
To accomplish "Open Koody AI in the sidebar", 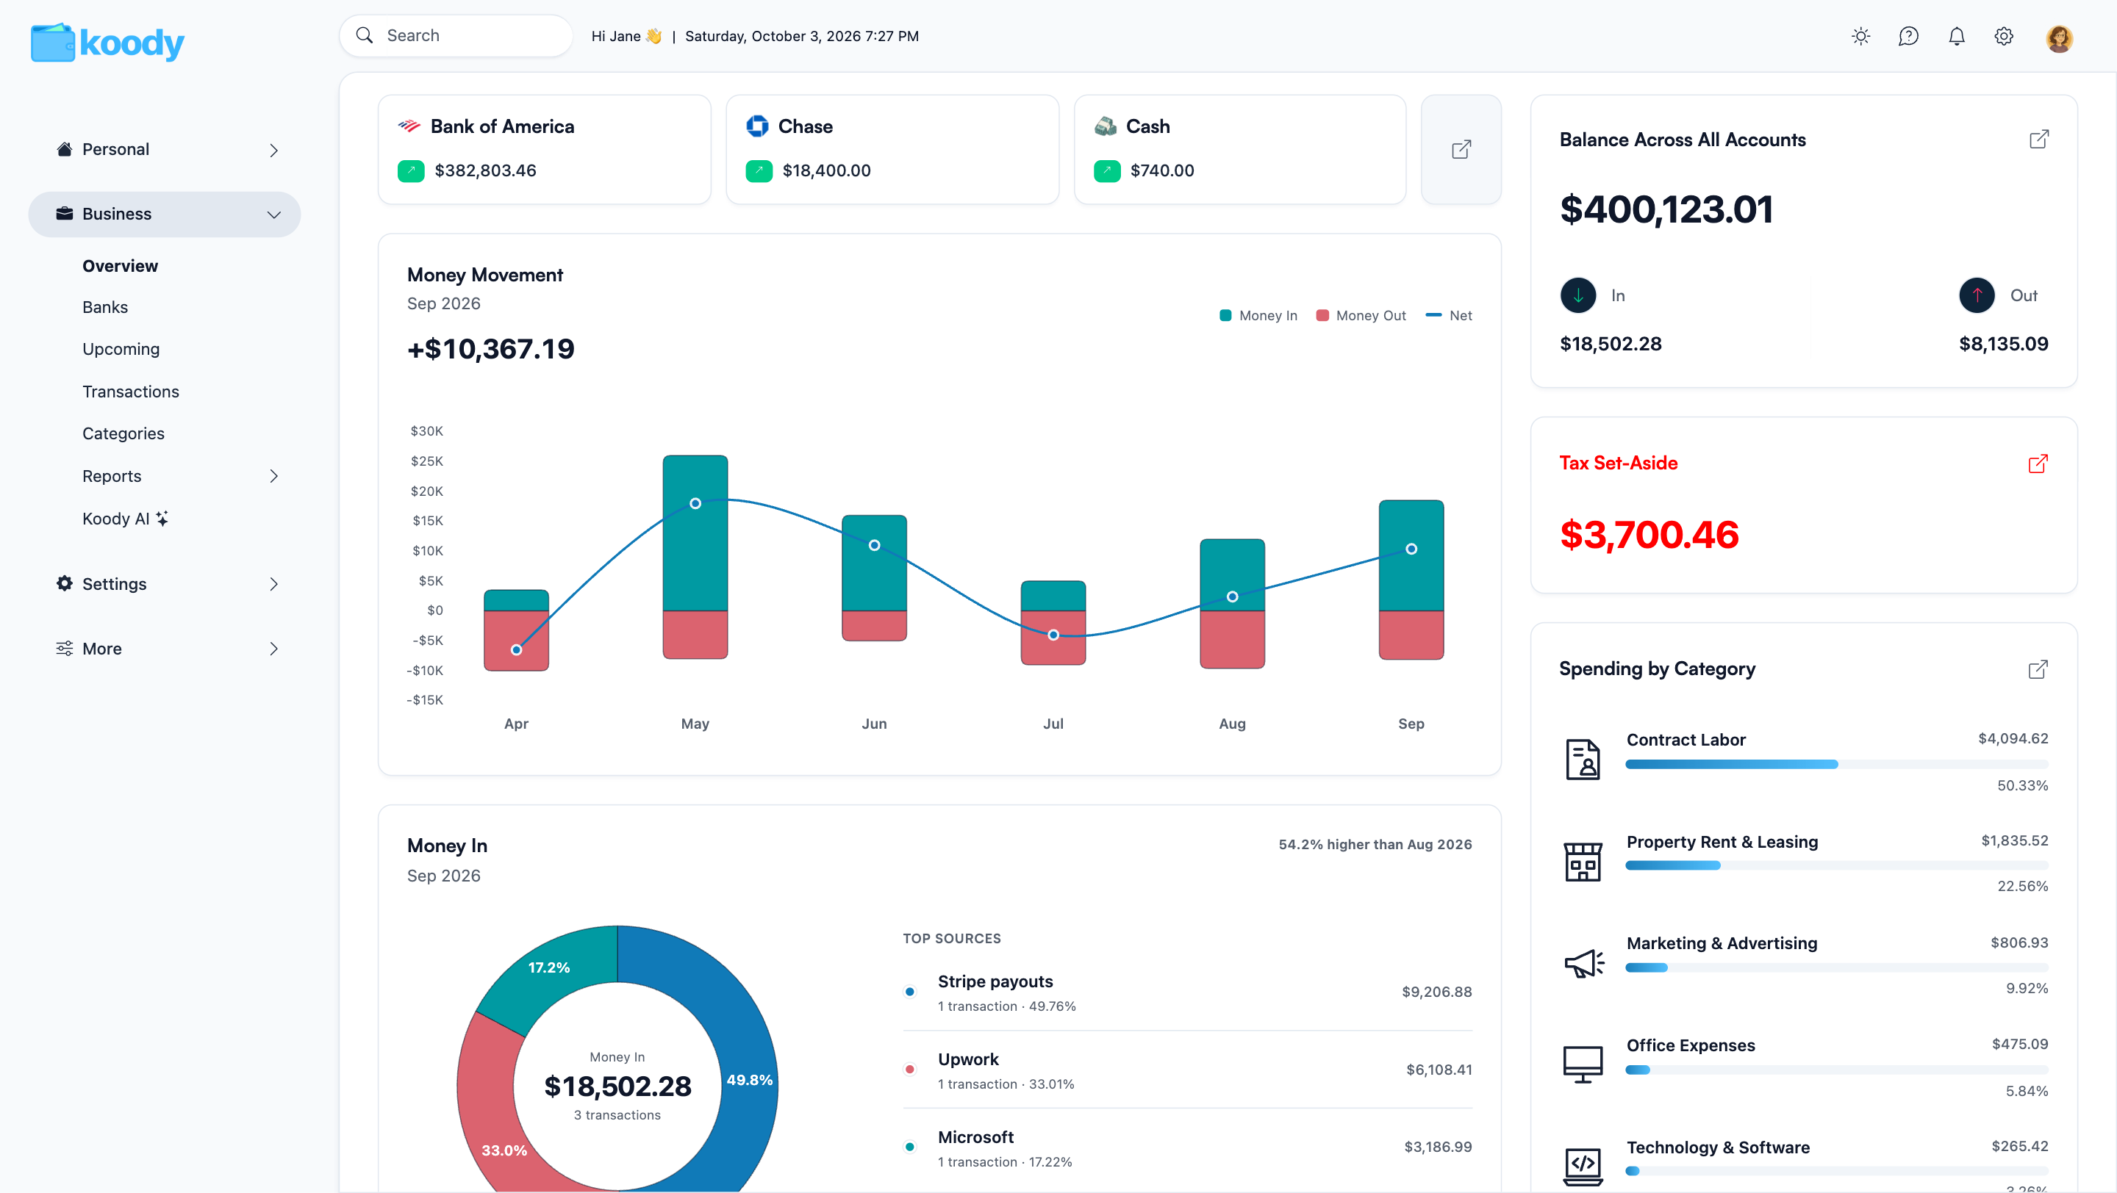I will 125,519.
